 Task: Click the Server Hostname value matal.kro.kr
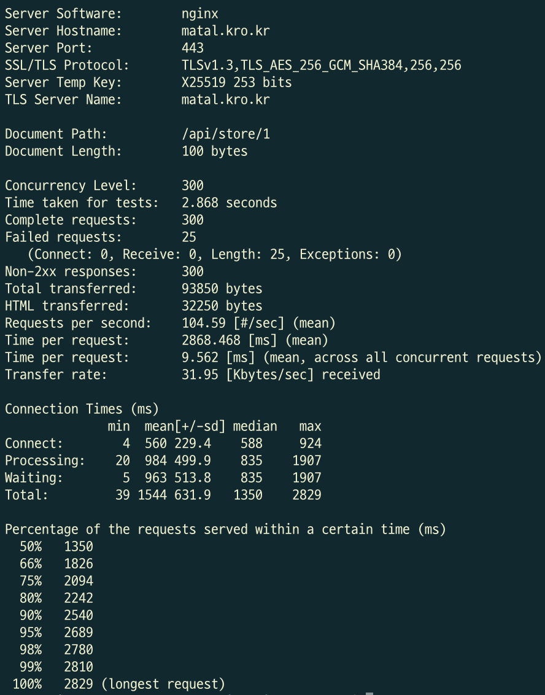point(225,31)
